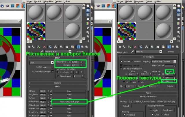The width and height of the screenshot is (185, 117).
Task: Open Material ID Channel flyout in left editor
Action: (x=67, y=47)
